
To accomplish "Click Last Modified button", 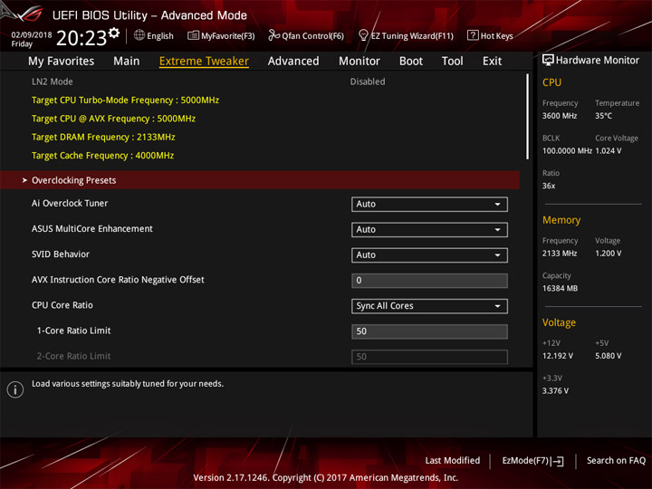I will pos(453,461).
